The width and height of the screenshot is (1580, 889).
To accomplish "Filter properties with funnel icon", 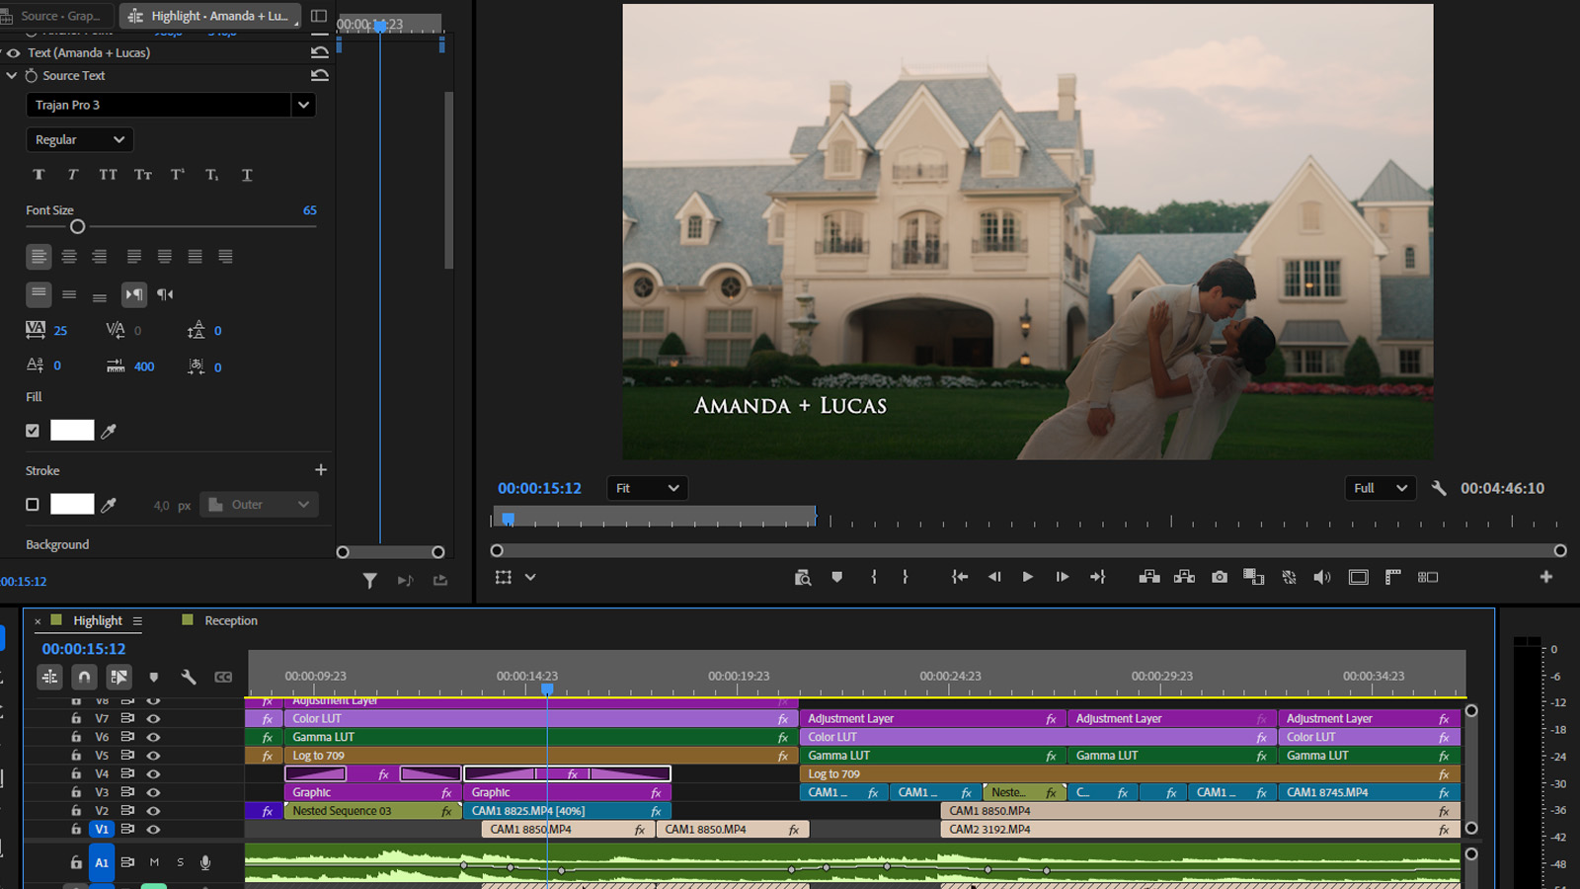I will pyautogui.click(x=369, y=581).
